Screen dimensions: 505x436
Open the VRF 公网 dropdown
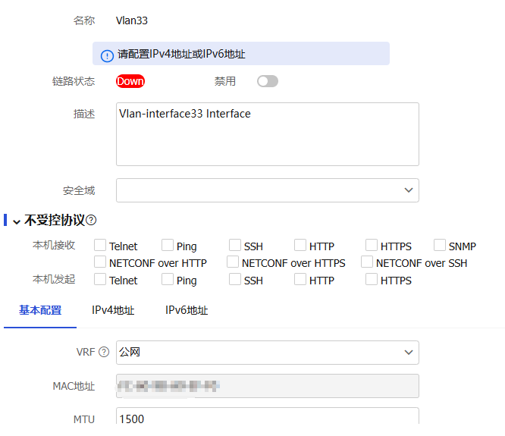pos(267,353)
